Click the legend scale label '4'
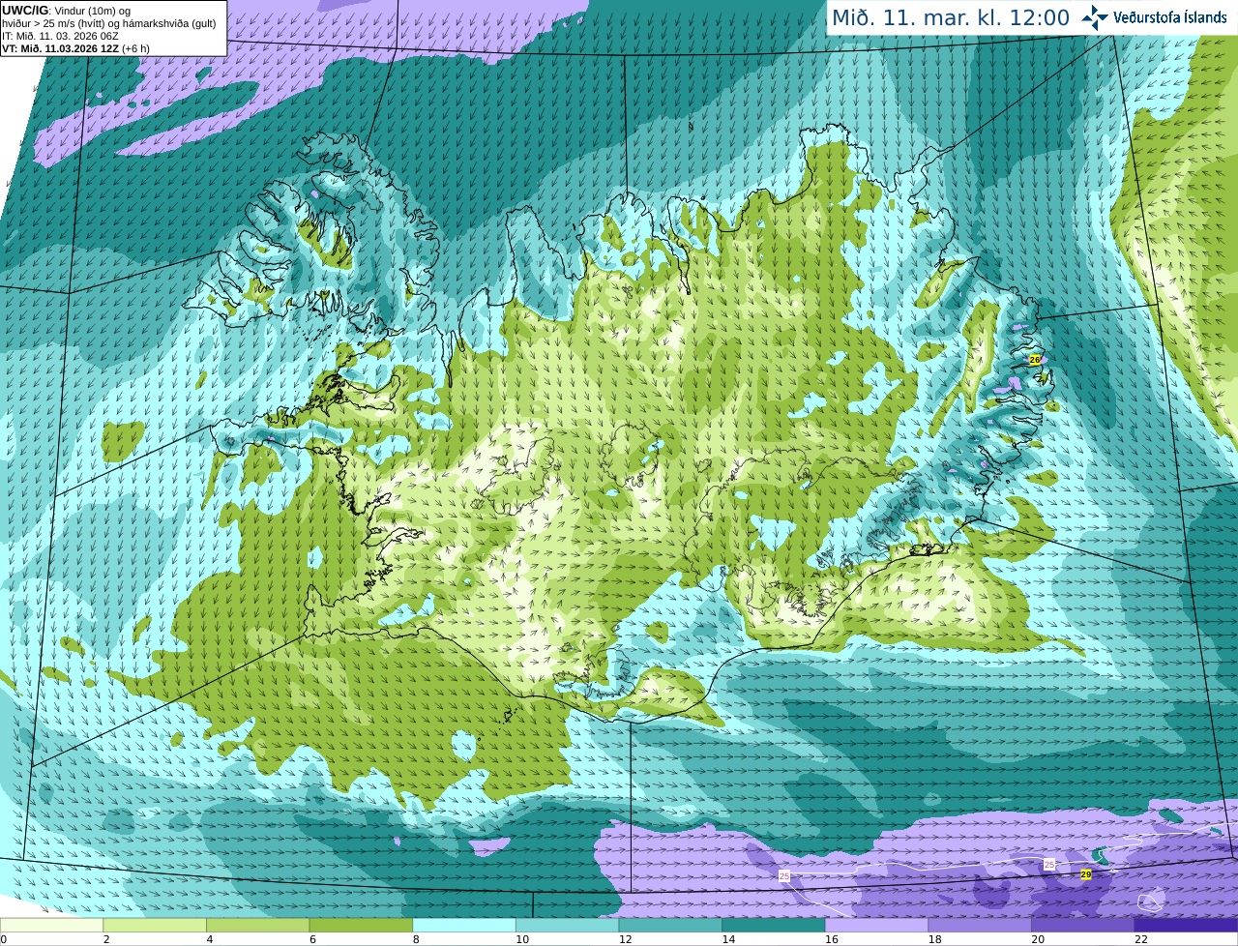 210,939
